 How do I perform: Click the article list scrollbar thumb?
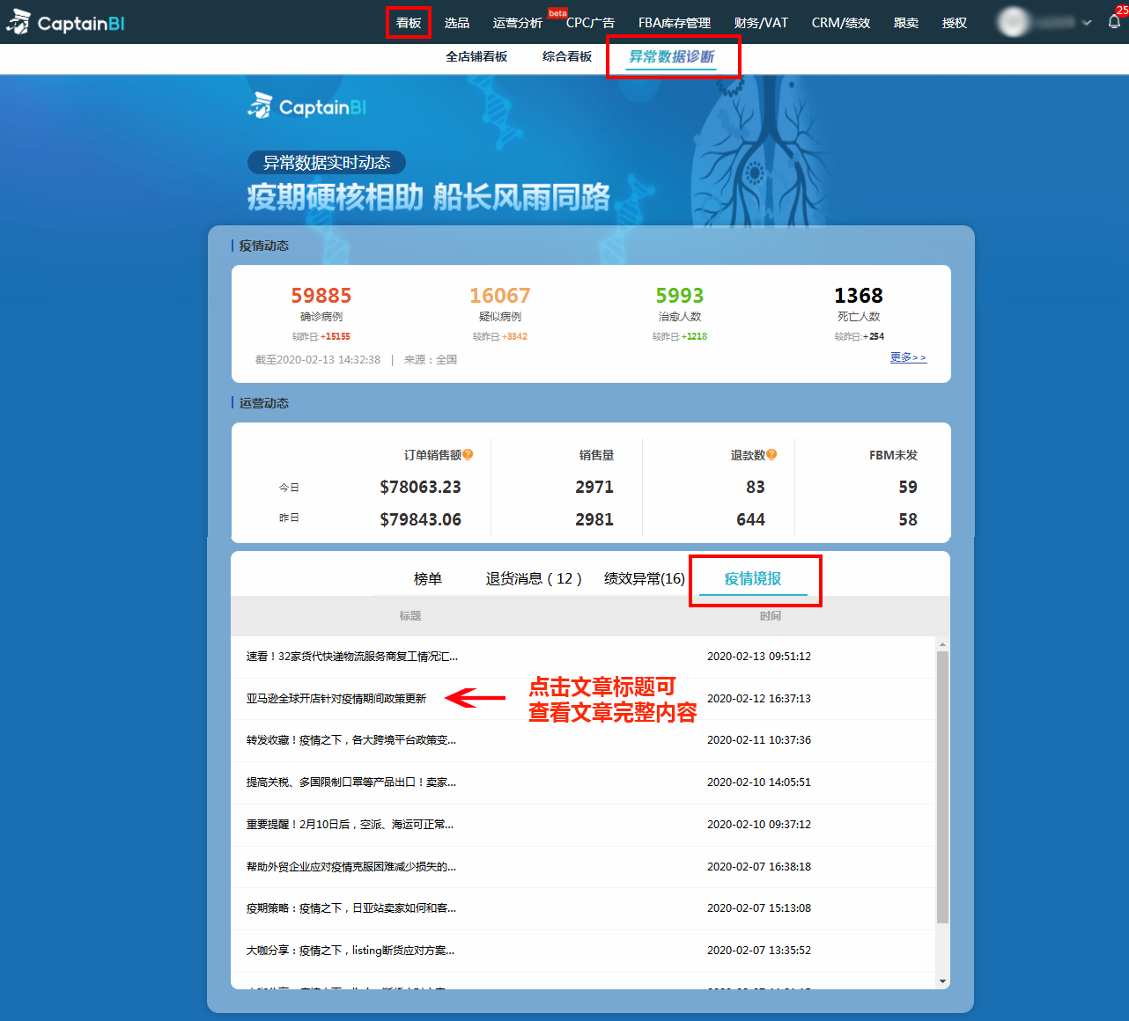point(942,787)
